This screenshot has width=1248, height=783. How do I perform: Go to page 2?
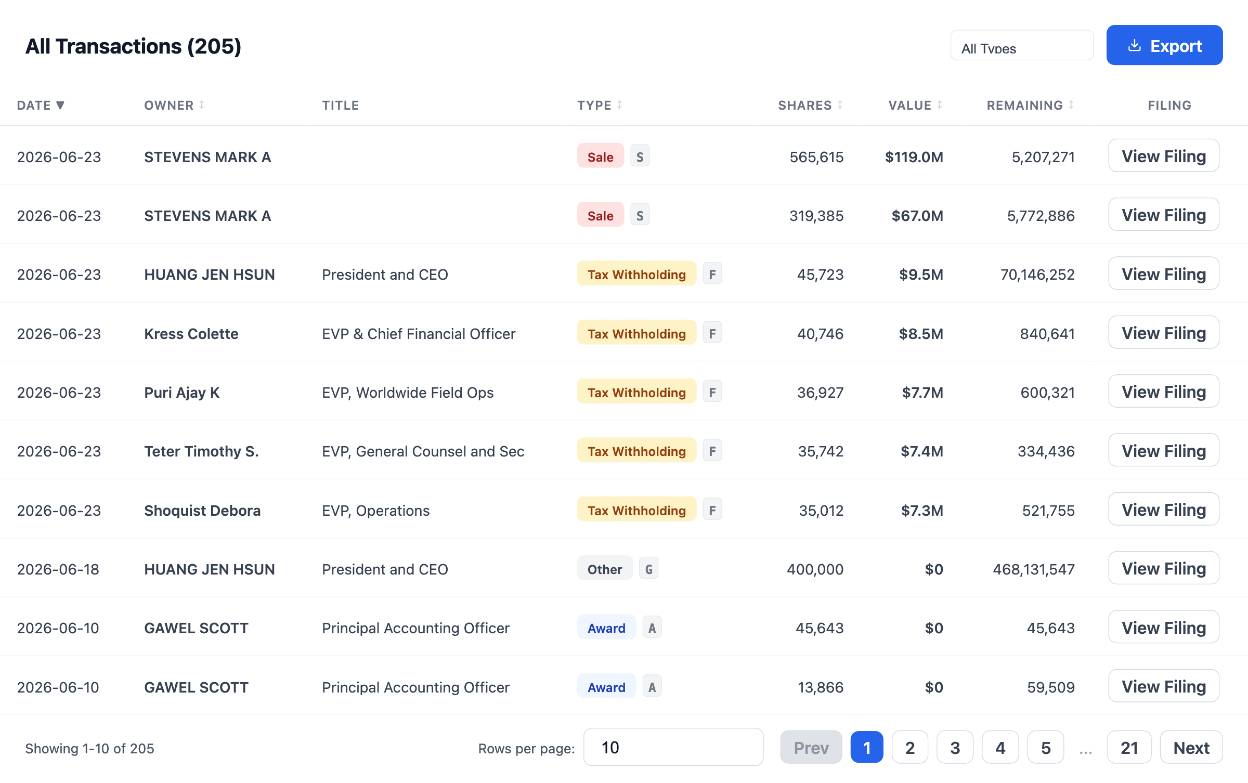click(910, 748)
